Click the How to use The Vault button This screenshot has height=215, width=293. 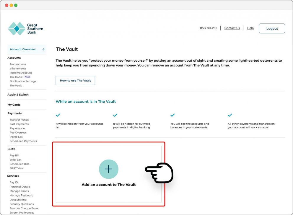click(75, 81)
